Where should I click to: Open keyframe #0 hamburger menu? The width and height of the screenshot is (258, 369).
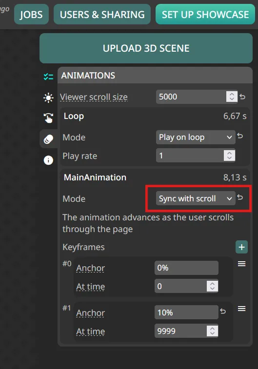click(x=241, y=264)
